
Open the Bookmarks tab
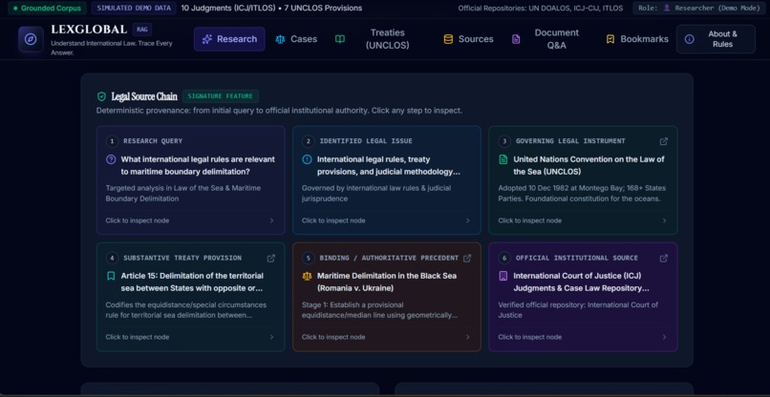point(637,39)
